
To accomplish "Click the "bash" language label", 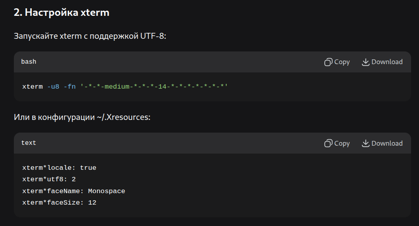I will pos(29,62).
